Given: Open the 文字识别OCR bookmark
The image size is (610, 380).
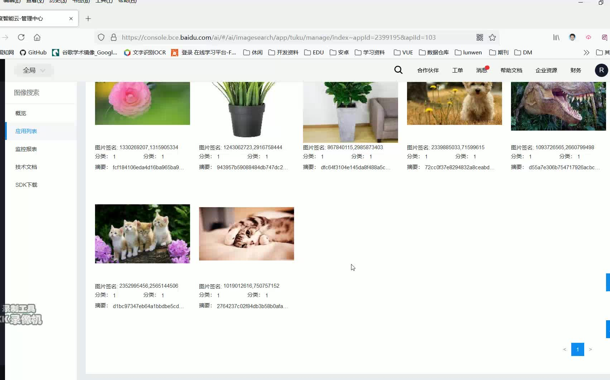Looking at the screenshot, I should click(145, 53).
